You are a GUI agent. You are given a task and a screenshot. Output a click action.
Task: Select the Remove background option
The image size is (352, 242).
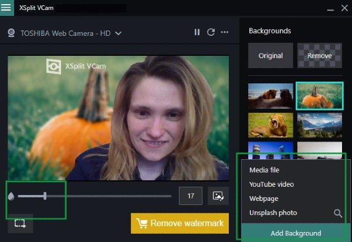tap(320, 55)
